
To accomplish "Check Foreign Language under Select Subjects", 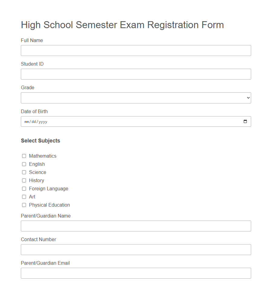I will pyautogui.click(x=24, y=188).
